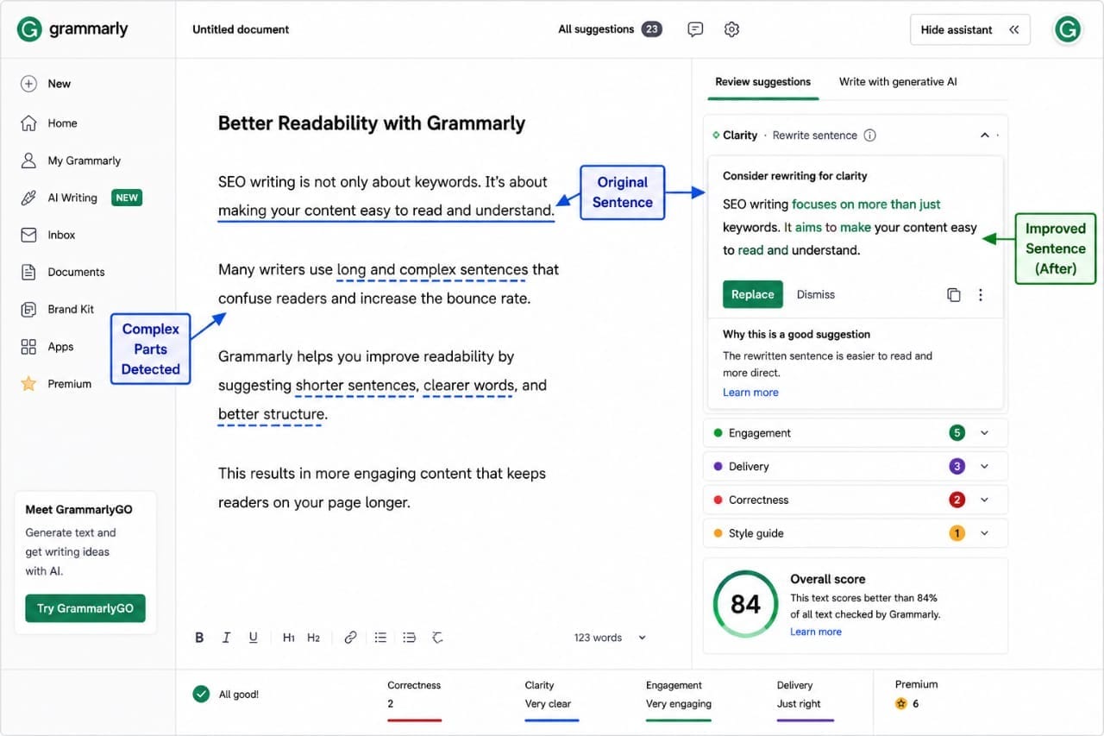Open more options for the clarity suggestion
The image size is (1104, 736).
981,295
